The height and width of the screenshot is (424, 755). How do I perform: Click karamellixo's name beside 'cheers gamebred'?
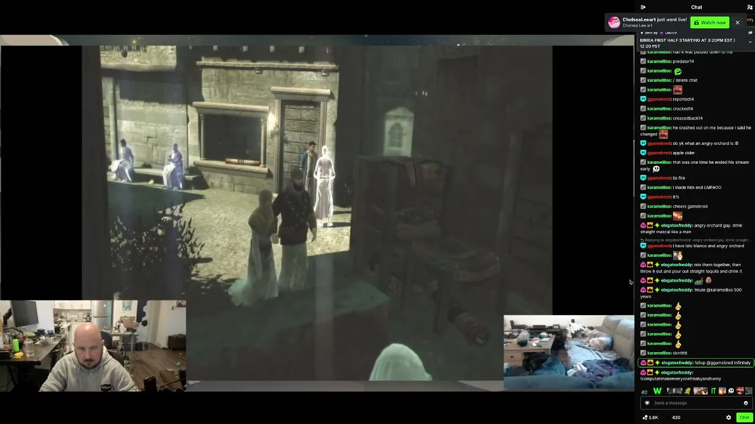coord(659,206)
